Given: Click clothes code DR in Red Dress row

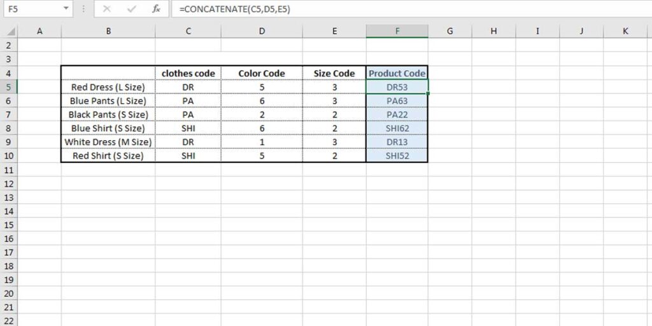Looking at the screenshot, I should click(188, 87).
